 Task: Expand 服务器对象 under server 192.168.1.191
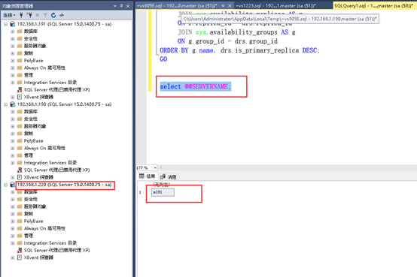pos(13,46)
